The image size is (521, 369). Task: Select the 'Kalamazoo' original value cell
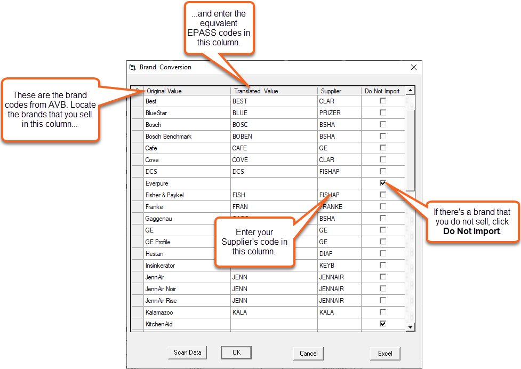click(x=187, y=312)
